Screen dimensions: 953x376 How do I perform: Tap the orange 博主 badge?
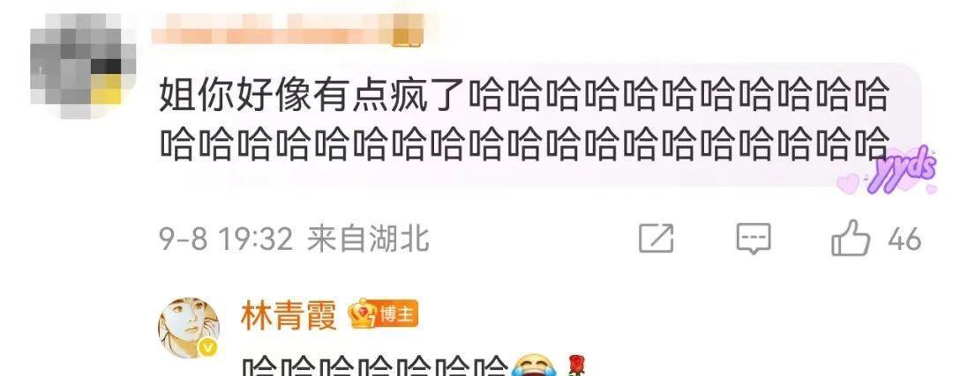[397, 314]
